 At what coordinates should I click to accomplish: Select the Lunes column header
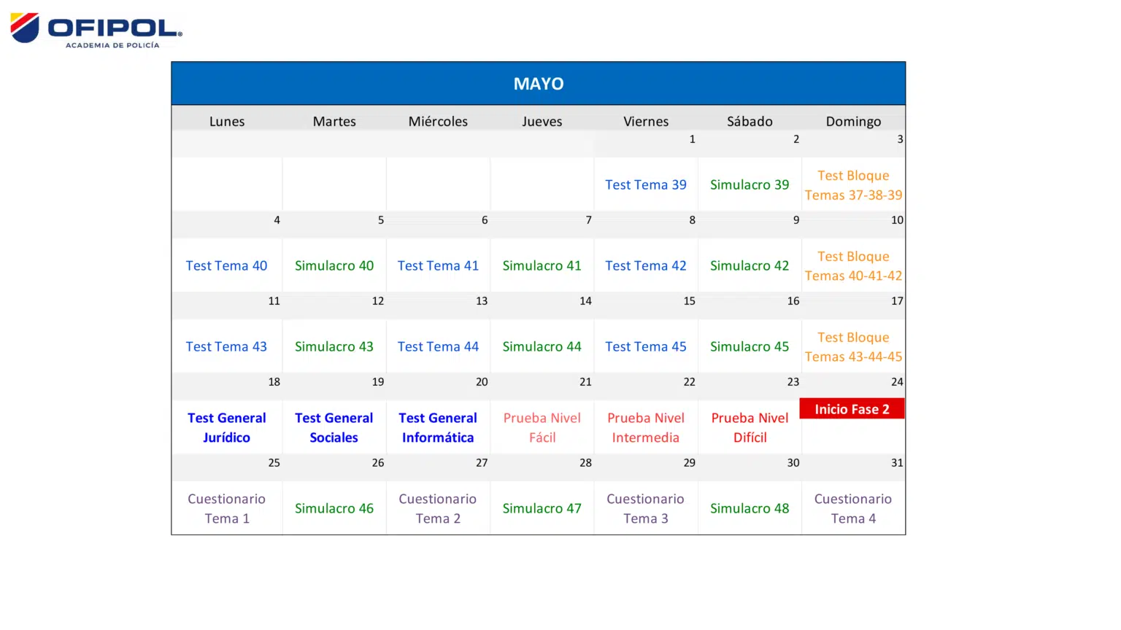pyautogui.click(x=226, y=121)
